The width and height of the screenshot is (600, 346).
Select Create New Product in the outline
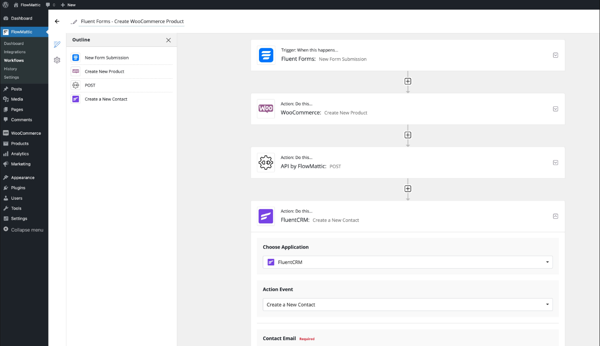[105, 72]
